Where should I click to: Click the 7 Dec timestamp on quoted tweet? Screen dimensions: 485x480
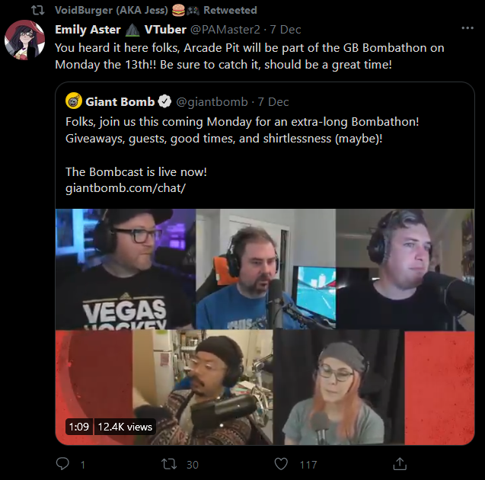coord(273,101)
